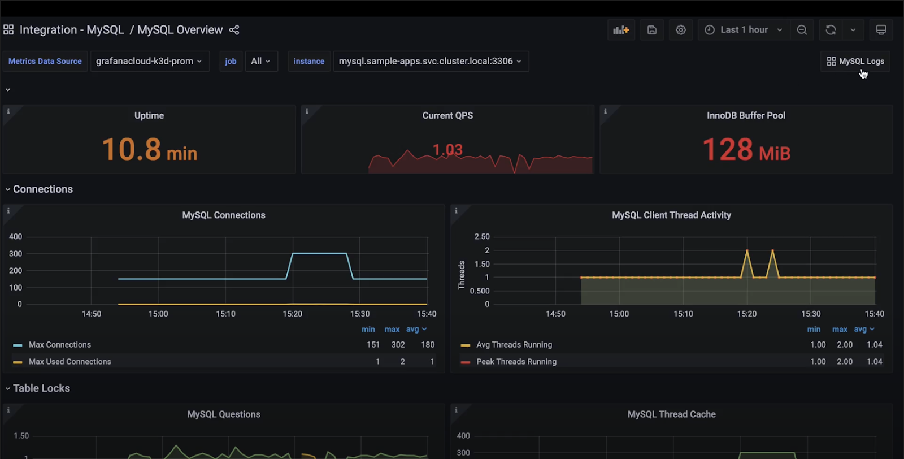Click the job variable label
The height and width of the screenshot is (459, 904).
pos(231,61)
